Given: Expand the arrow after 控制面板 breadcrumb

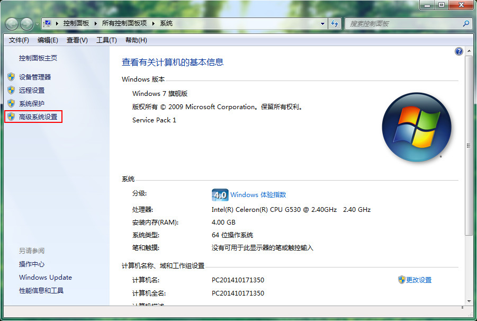Looking at the screenshot, I should [96, 23].
